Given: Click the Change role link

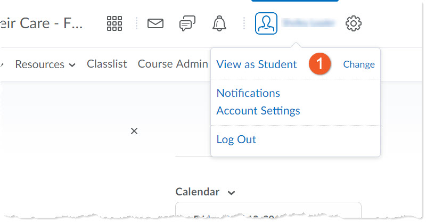Looking at the screenshot, I should (358, 64).
